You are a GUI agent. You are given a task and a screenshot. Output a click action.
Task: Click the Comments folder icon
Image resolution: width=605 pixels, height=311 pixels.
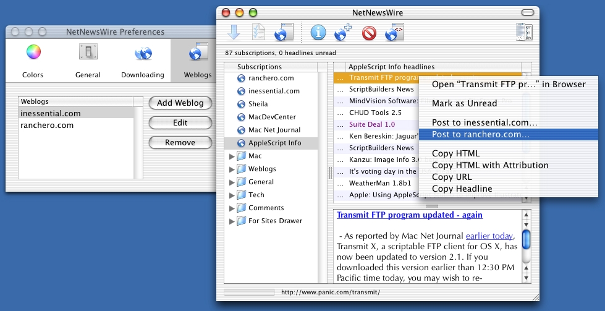point(242,208)
